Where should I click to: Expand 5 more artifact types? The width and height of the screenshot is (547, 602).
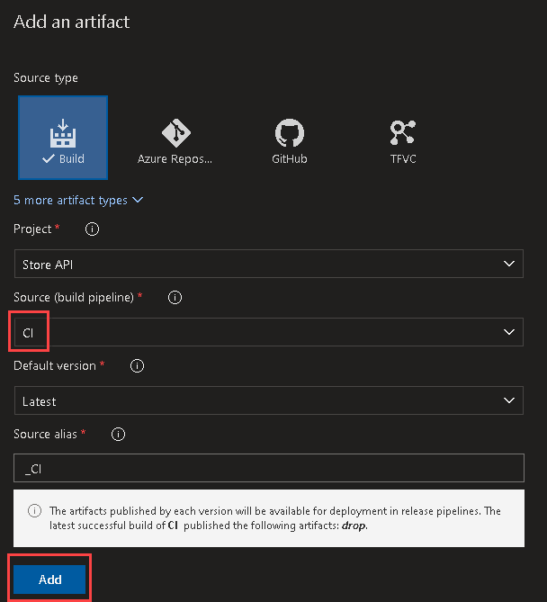(78, 200)
